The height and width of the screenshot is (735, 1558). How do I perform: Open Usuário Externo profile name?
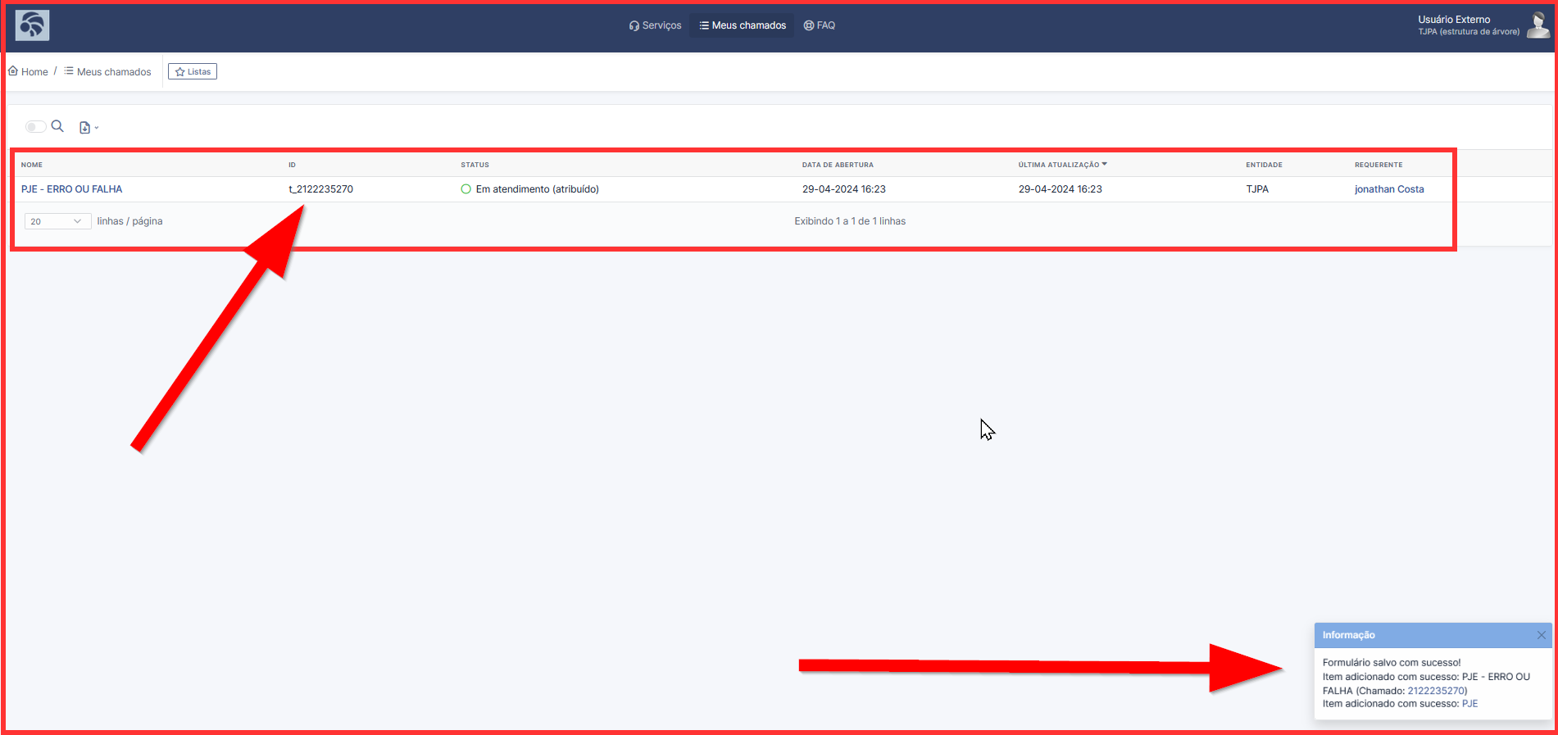[1454, 20]
